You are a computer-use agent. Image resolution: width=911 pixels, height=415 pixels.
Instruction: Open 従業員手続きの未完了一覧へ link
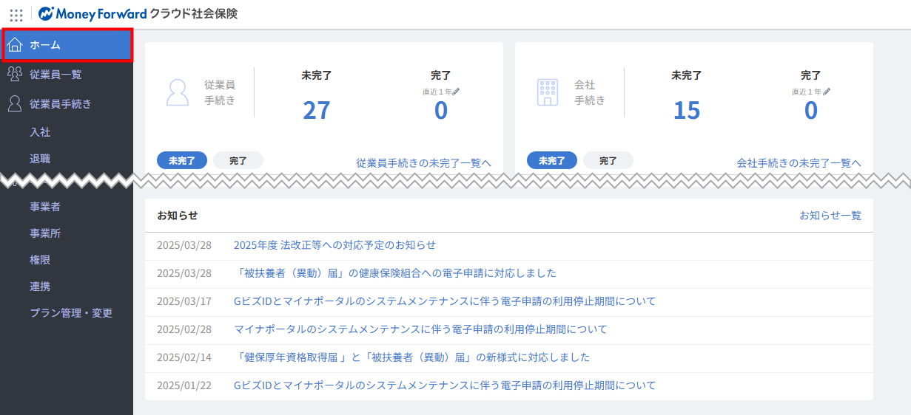tap(423, 163)
